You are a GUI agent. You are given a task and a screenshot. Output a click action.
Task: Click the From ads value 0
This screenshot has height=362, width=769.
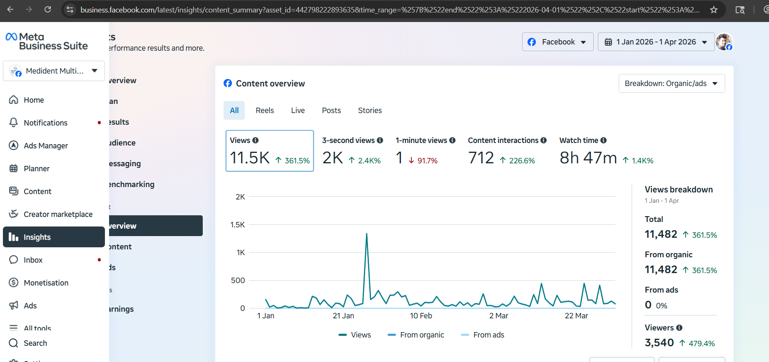click(648, 305)
